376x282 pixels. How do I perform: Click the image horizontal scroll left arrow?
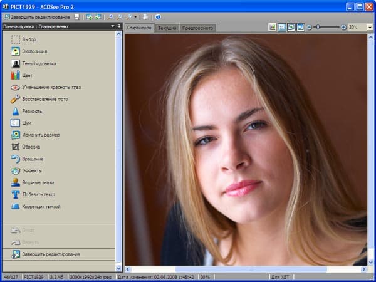pos(128,269)
